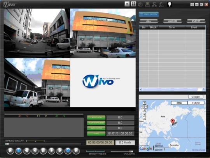Filter list by ALWAYS recordings
The height and width of the screenshot is (158, 210).
(172, 21)
